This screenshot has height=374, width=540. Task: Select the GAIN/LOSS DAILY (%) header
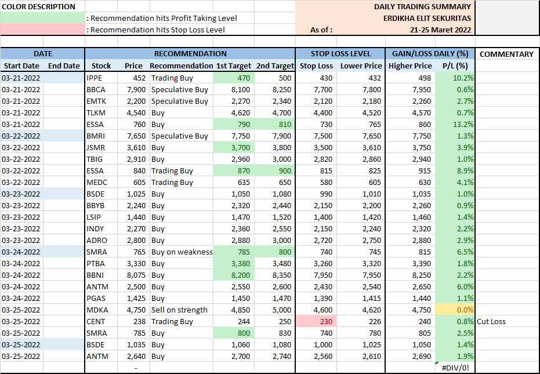430,54
